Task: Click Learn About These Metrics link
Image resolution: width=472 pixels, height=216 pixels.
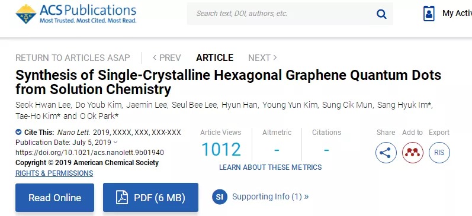Action: coord(270,167)
